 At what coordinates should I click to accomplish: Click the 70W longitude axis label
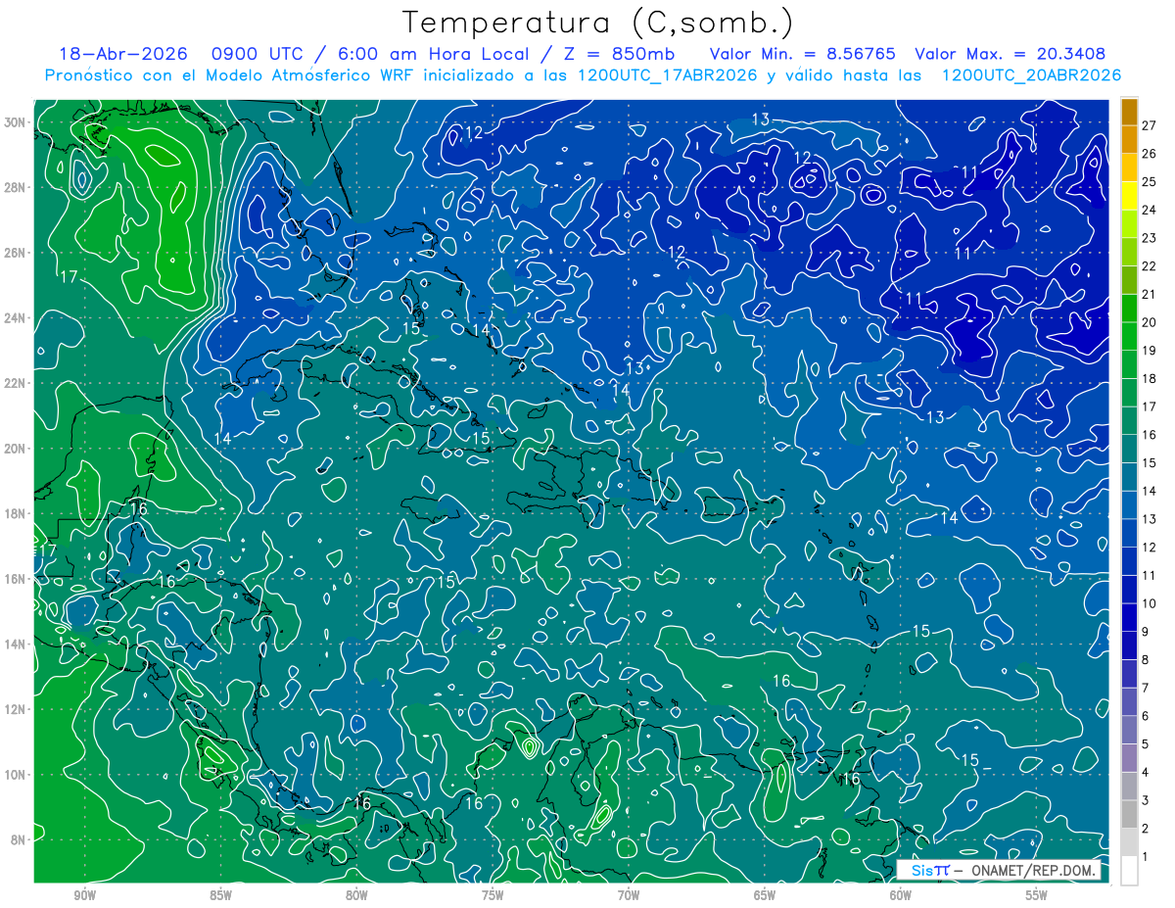coord(629,895)
